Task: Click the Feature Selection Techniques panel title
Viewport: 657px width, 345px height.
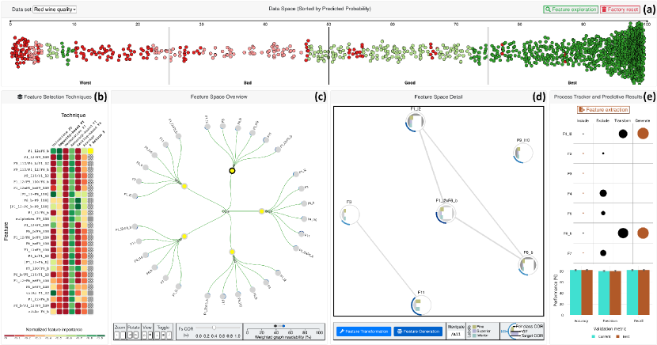Action: 58,97
